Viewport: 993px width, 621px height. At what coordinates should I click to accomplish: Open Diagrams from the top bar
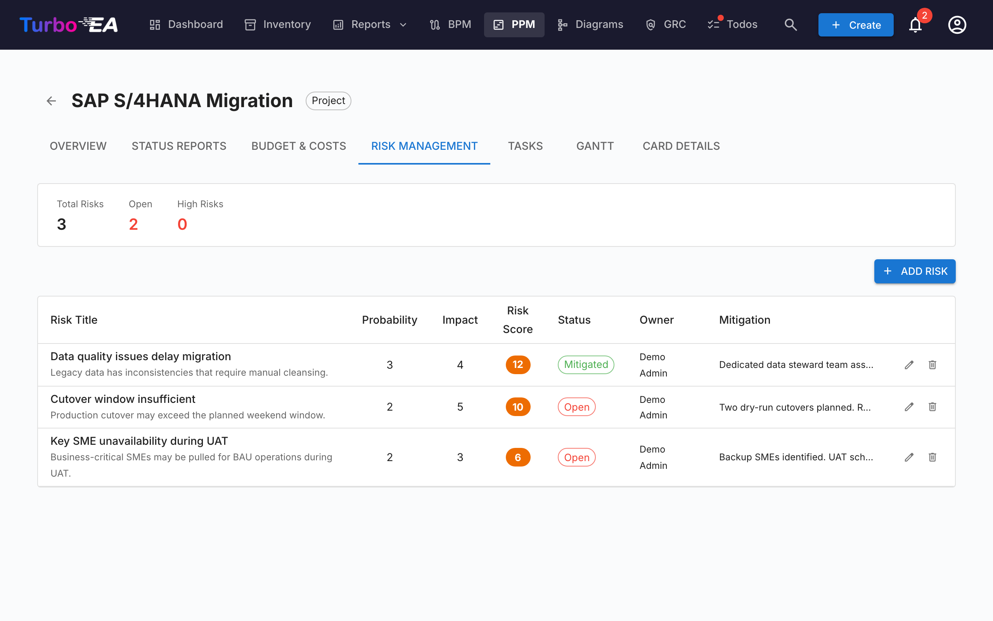click(590, 24)
